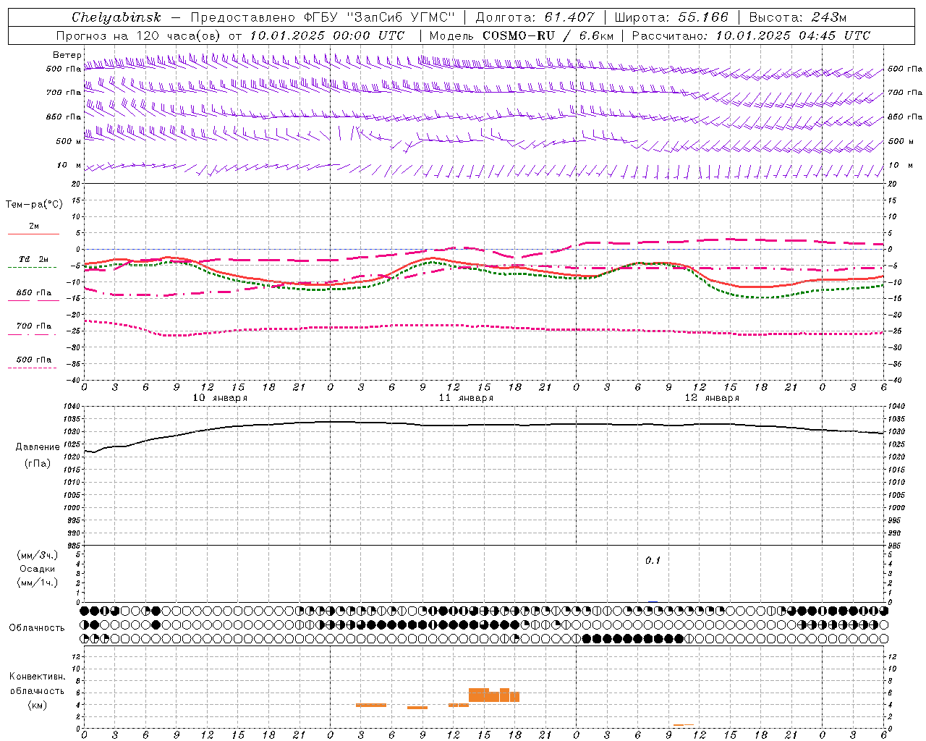Click the Модель COSMO-RU / 6.6км label
The image size is (926, 741).
521,35
